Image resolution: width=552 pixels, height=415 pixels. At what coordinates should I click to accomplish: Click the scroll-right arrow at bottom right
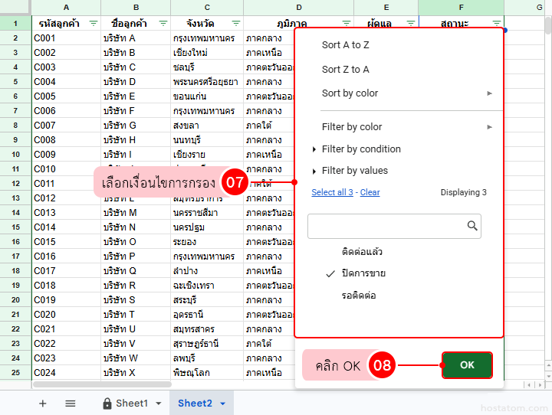540,384
